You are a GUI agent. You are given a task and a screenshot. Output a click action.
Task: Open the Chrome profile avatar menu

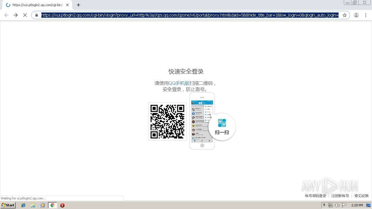356,15
